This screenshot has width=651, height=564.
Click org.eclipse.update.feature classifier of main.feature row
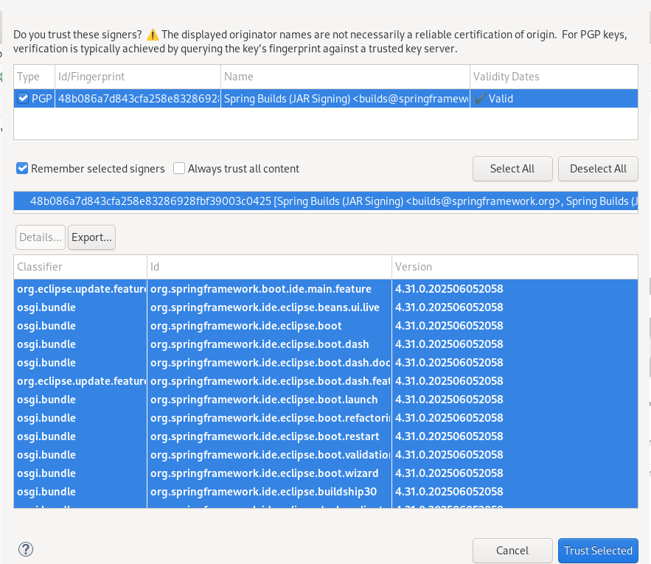coord(81,289)
